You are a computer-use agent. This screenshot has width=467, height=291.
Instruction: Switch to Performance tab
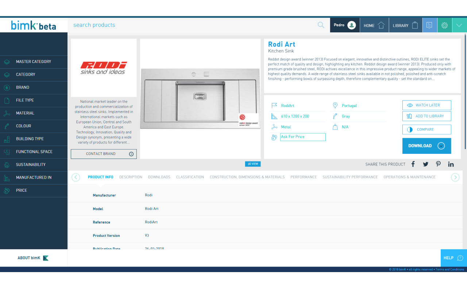[x=304, y=177]
